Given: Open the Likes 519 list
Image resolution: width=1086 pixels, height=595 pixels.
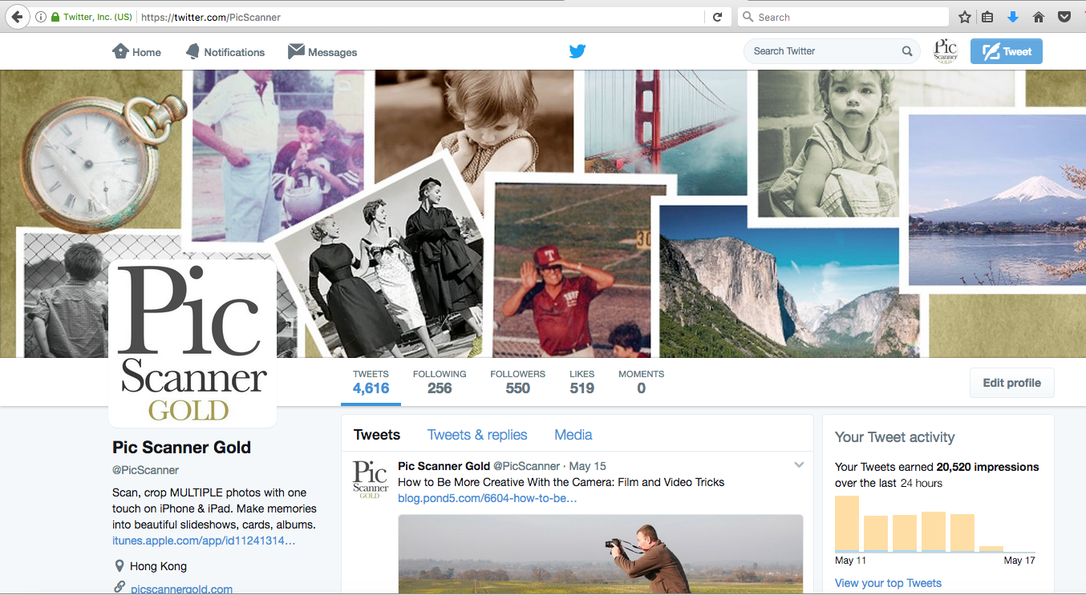Looking at the screenshot, I should 582,383.
